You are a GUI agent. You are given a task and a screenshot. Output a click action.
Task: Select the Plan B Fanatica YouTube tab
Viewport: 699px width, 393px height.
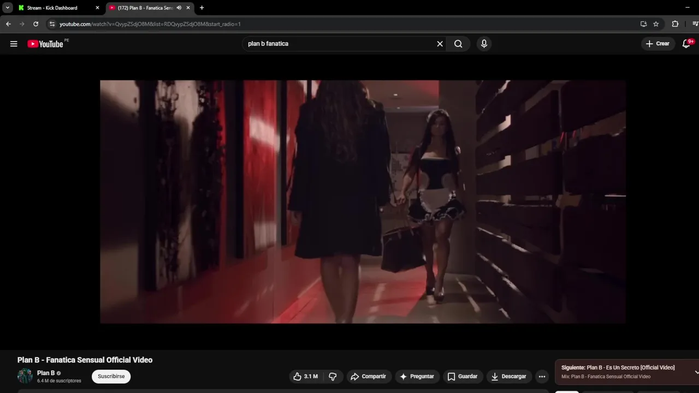pyautogui.click(x=145, y=8)
